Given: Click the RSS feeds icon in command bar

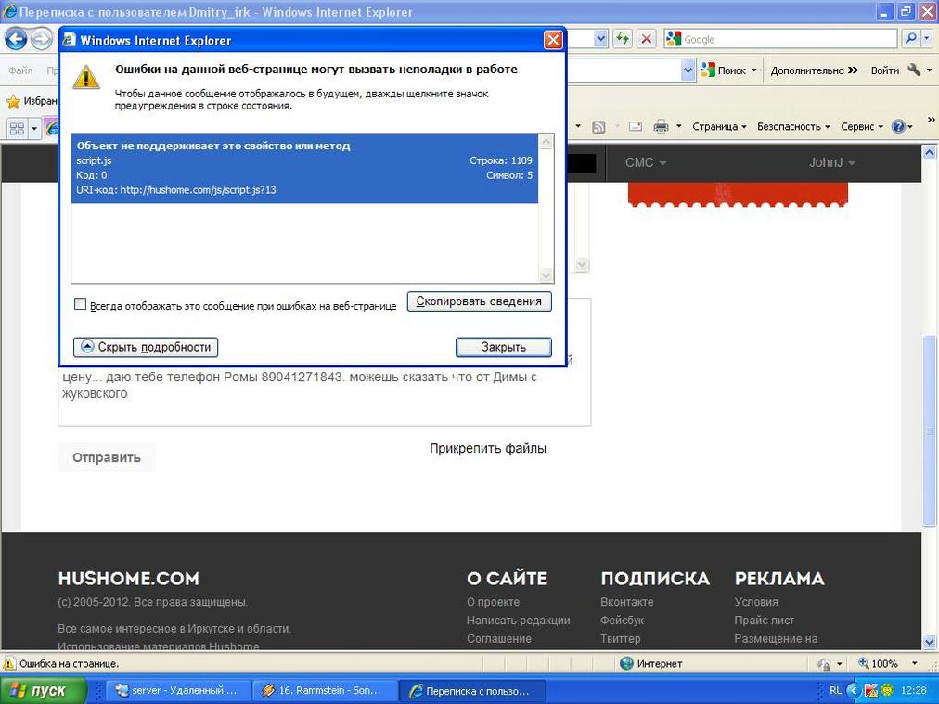Looking at the screenshot, I should click(x=598, y=127).
